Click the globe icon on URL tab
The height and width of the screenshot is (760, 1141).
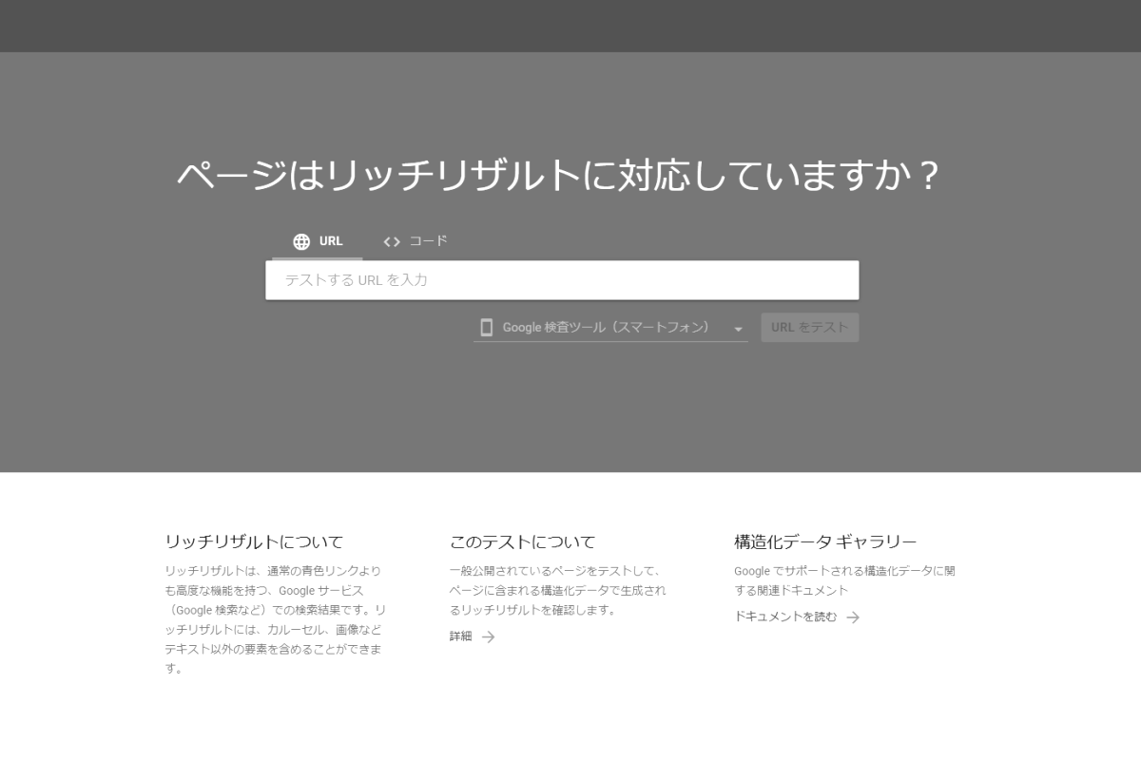pos(301,241)
